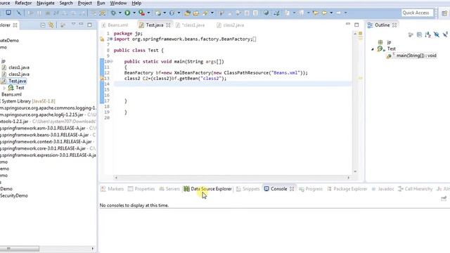
Task: Switch to the Snippets tab
Action: (247, 189)
